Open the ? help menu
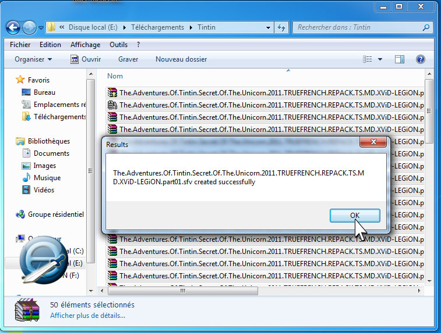This screenshot has width=441, height=333. 138,45
